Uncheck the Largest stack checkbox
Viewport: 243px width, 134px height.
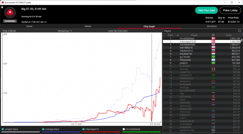(3, 129)
